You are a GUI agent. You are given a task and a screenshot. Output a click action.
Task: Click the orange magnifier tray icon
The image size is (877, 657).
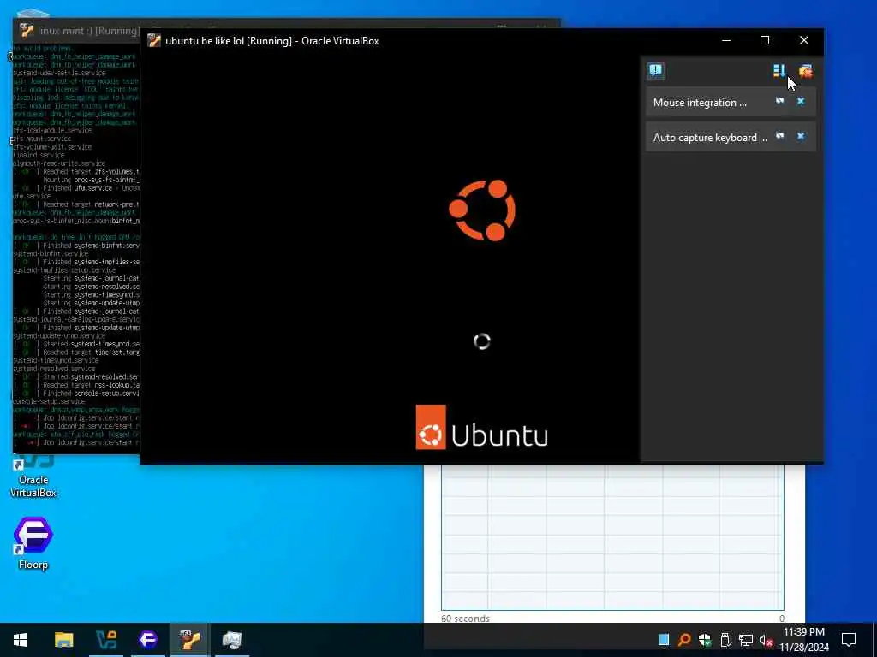click(x=684, y=640)
